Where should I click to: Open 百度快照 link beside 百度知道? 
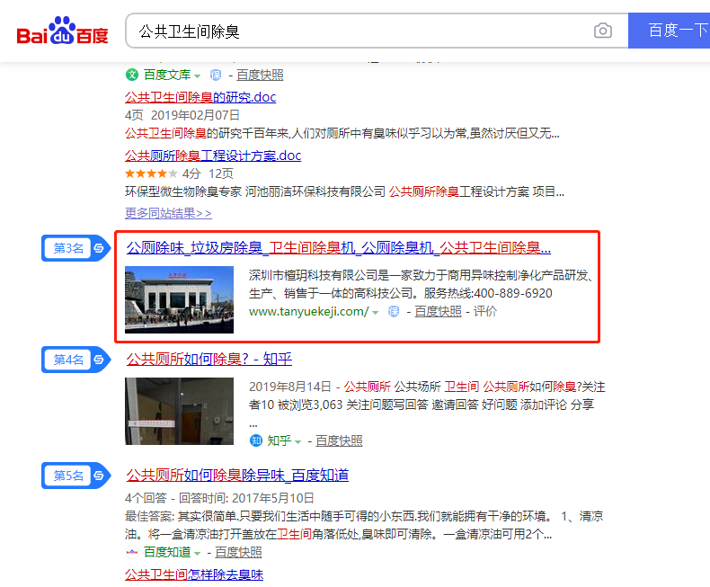[239, 553]
